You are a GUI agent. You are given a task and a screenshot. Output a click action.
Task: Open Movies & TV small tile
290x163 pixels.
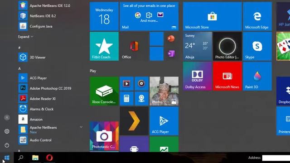[x=126, y=84]
